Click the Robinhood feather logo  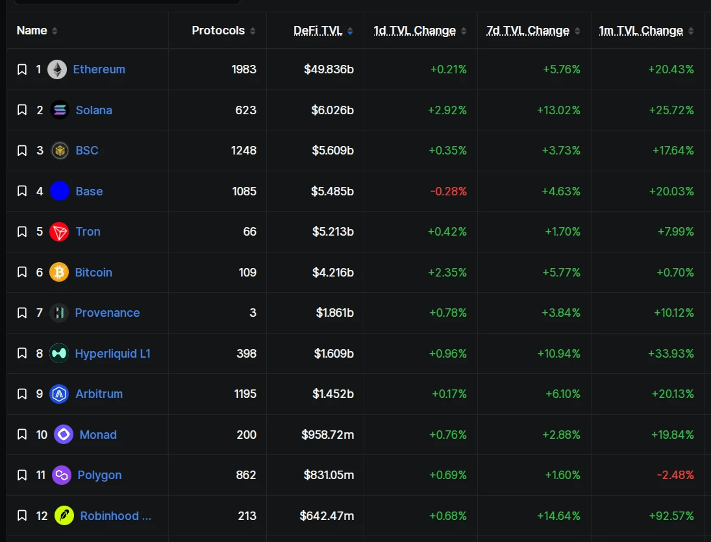click(64, 516)
